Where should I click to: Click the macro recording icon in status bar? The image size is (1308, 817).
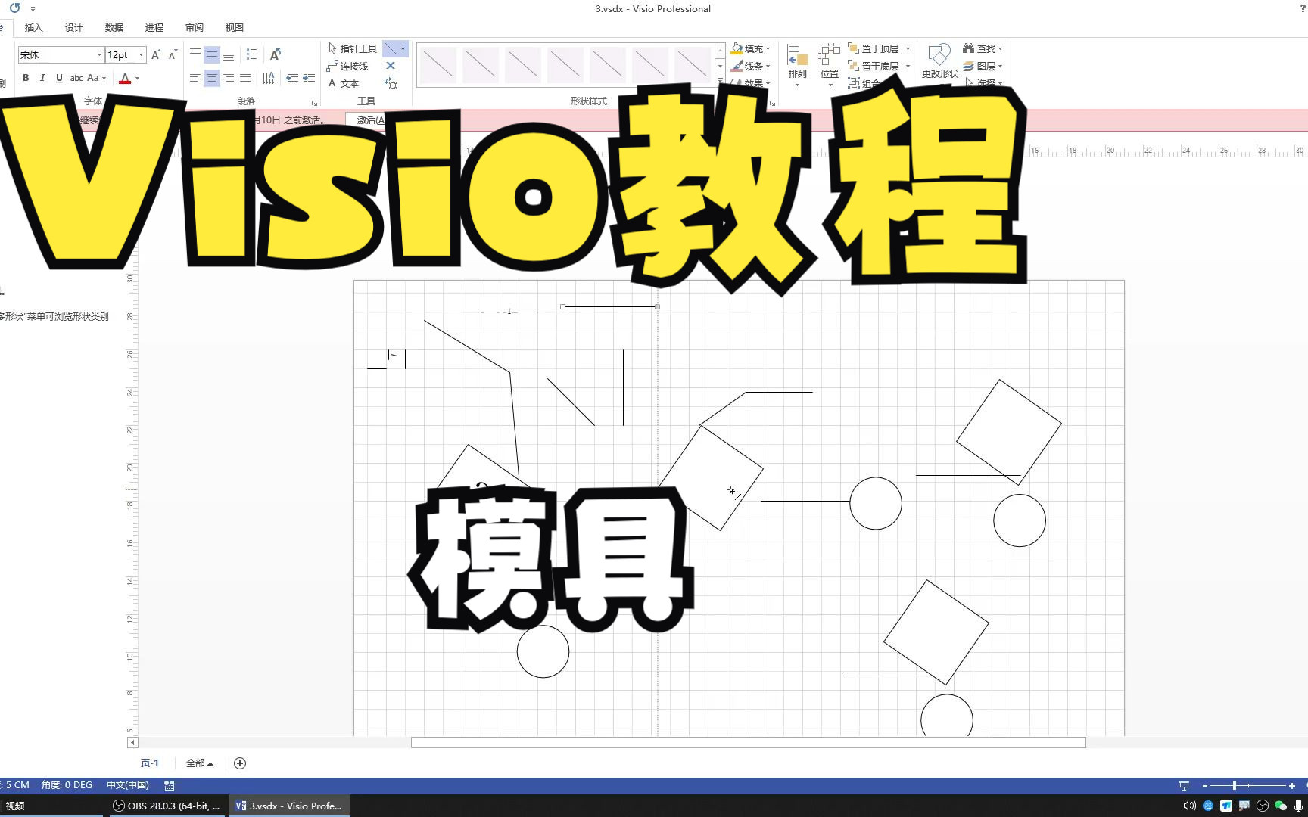[x=170, y=785]
